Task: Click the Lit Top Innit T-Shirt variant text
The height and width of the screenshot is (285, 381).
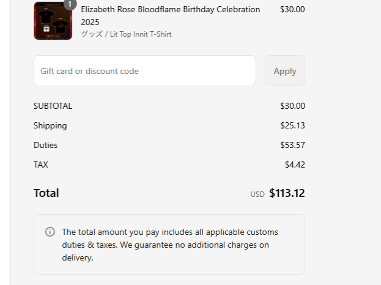Action: click(126, 34)
